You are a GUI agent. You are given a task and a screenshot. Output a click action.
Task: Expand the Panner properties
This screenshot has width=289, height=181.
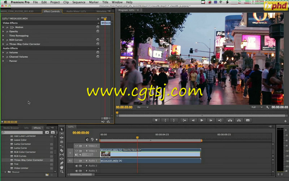[x=3, y=61]
